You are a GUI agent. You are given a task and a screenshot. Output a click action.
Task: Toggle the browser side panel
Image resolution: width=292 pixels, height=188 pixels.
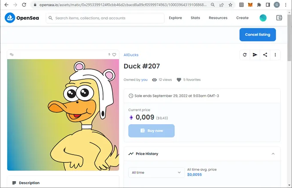tap(268, 5)
